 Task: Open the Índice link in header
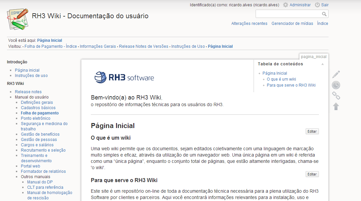pyautogui.click(x=323, y=24)
